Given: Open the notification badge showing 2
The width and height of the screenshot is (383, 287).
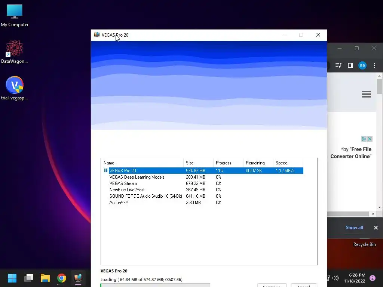Looking at the screenshot, I should point(373,278).
